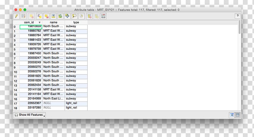Click light_rail type cell in row 17
The width and height of the screenshot is (254, 137).
coord(76,104)
